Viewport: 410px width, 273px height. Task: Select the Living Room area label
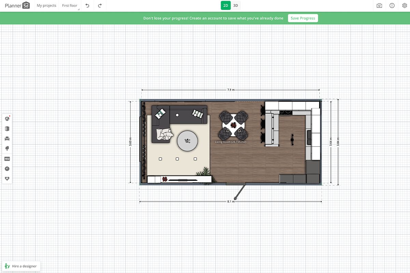[231, 142]
